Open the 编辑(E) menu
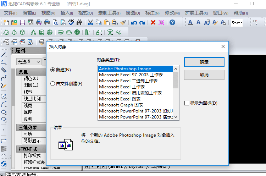Screen dimensions: 266x176 29,13
